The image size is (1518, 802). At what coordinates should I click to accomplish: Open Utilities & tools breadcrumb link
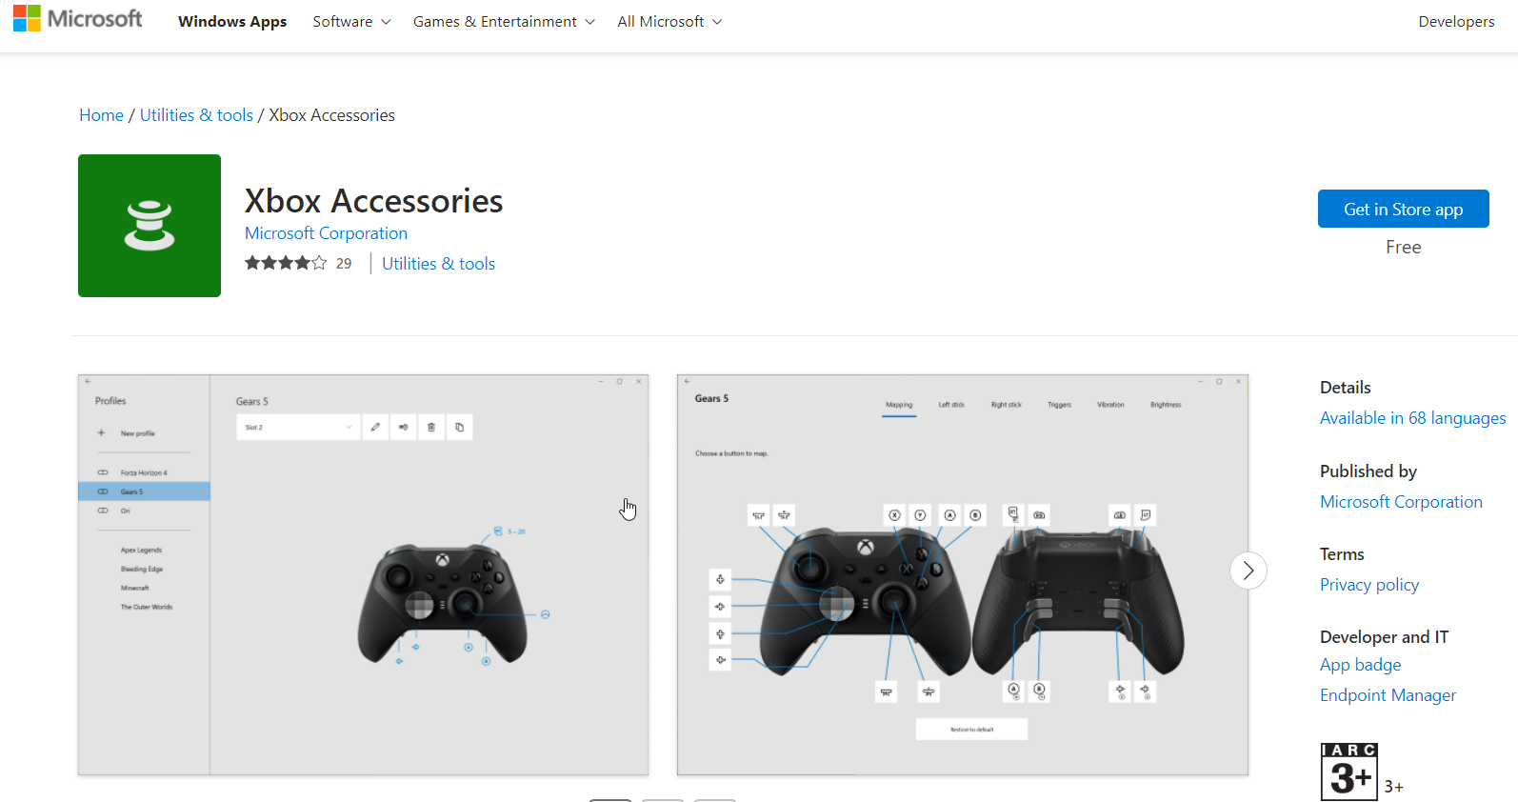pyautogui.click(x=196, y=115)
